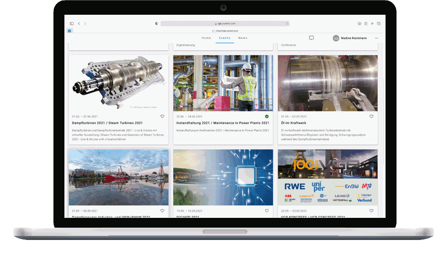
Task: Open Dampfturbinen 2021 / Steam Turbines 2021 title
Action: (x=107, y=123)
